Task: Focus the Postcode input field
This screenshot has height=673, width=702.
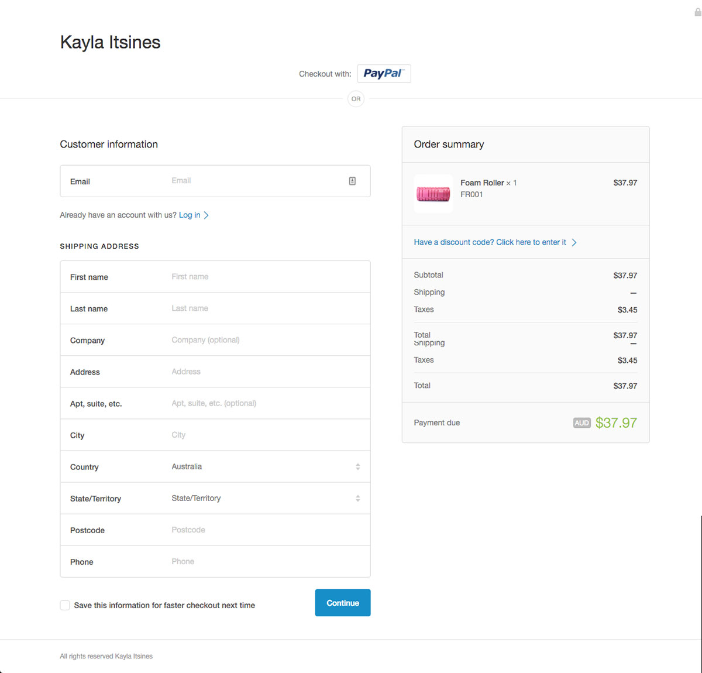Action: click(x=215, y=530)
